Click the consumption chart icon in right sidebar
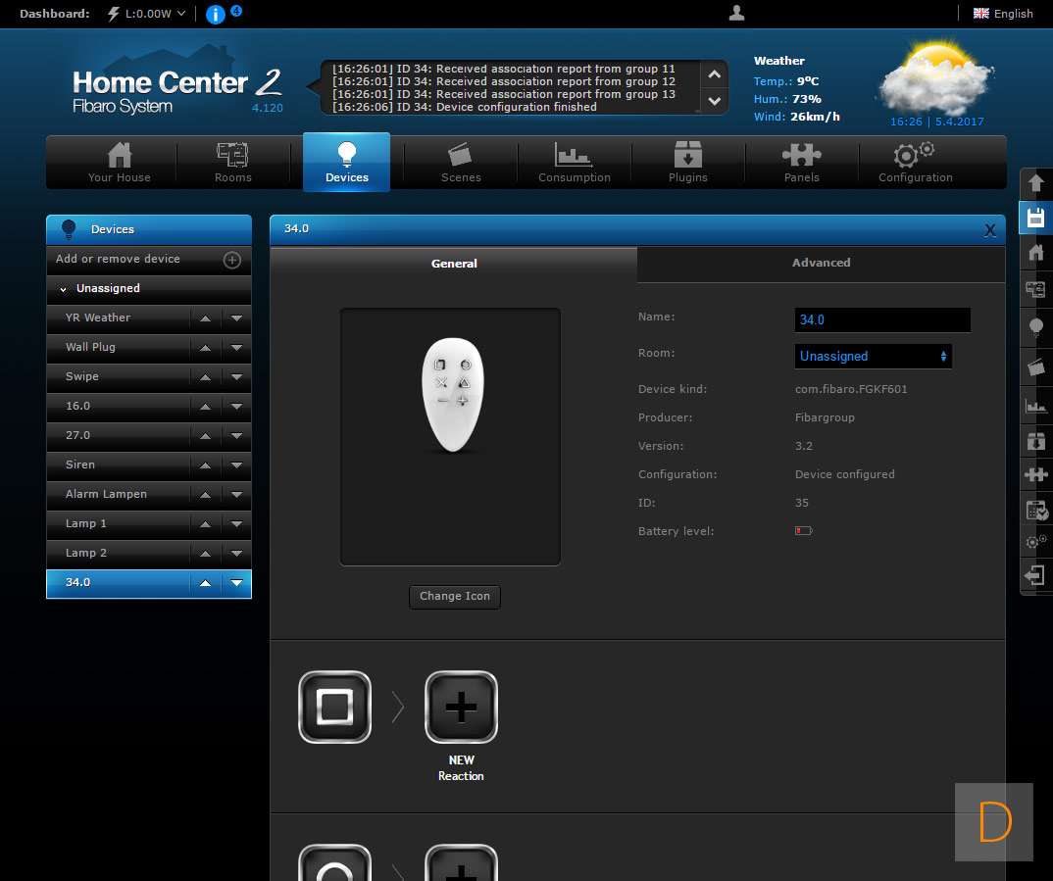This screenshot has height=881, width=1053. pos(1035,405)
